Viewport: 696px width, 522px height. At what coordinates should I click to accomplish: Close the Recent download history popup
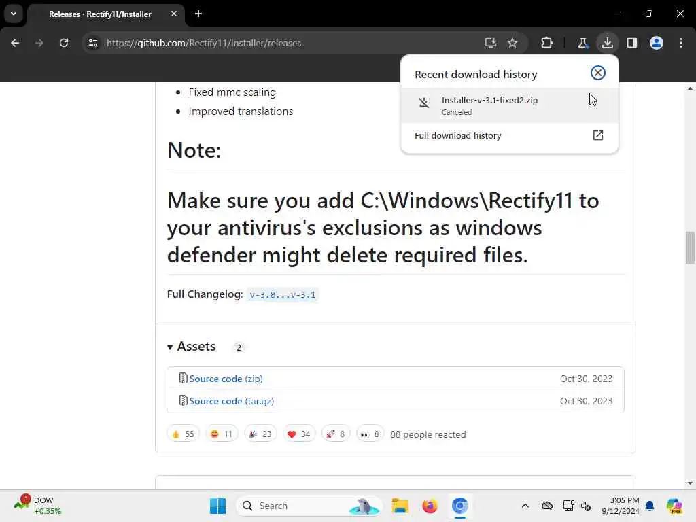(x=598, y=73)
